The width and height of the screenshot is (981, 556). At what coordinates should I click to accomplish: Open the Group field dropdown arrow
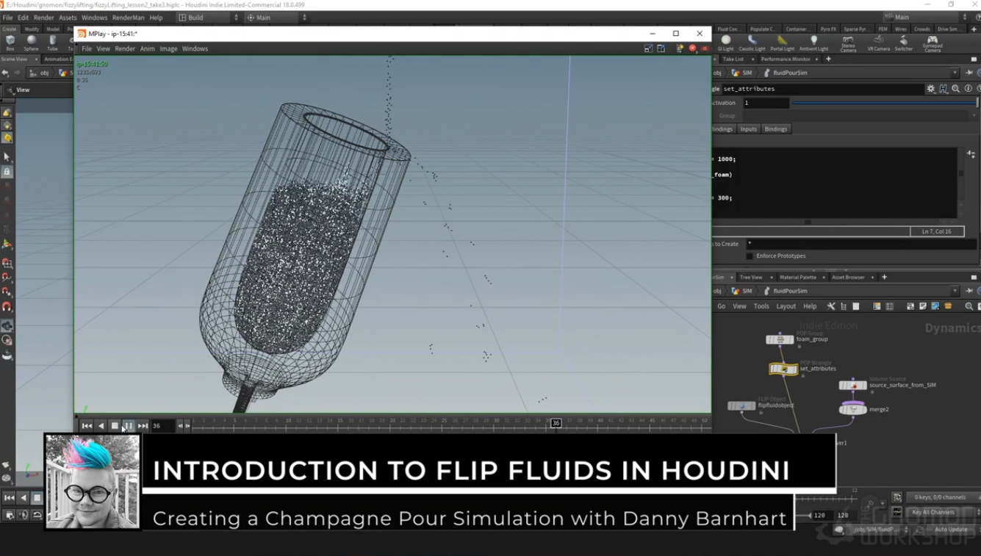pos(974,116)
